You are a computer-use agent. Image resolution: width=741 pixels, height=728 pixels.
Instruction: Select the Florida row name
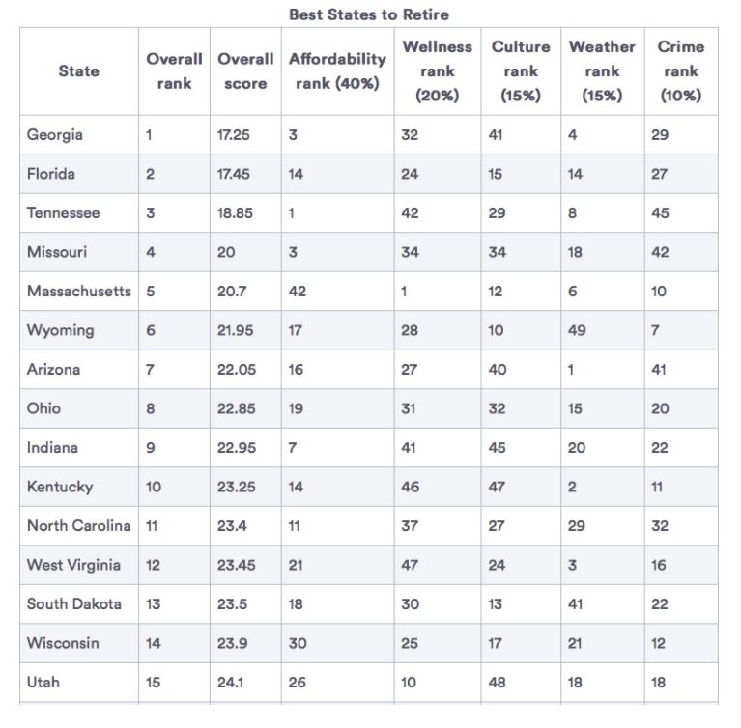(51, 174)
